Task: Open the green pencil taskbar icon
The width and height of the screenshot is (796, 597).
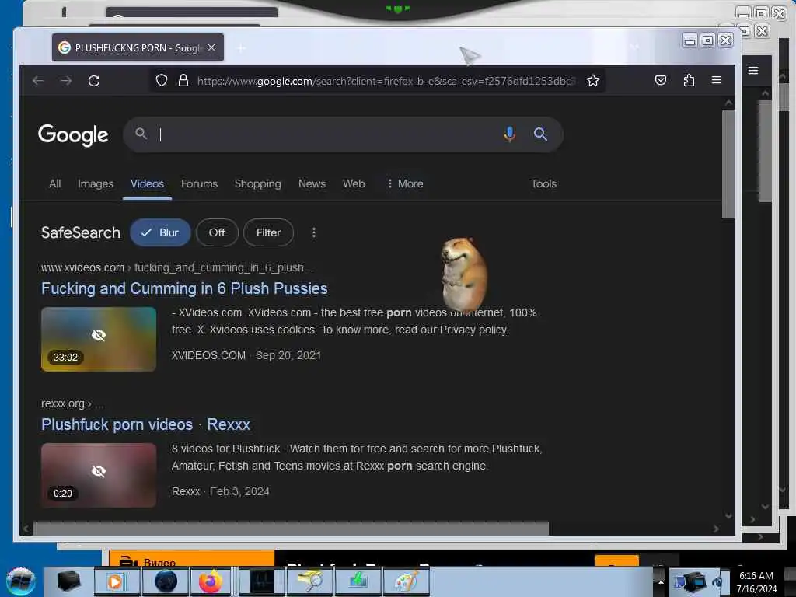Action: (x=358, y=581)
